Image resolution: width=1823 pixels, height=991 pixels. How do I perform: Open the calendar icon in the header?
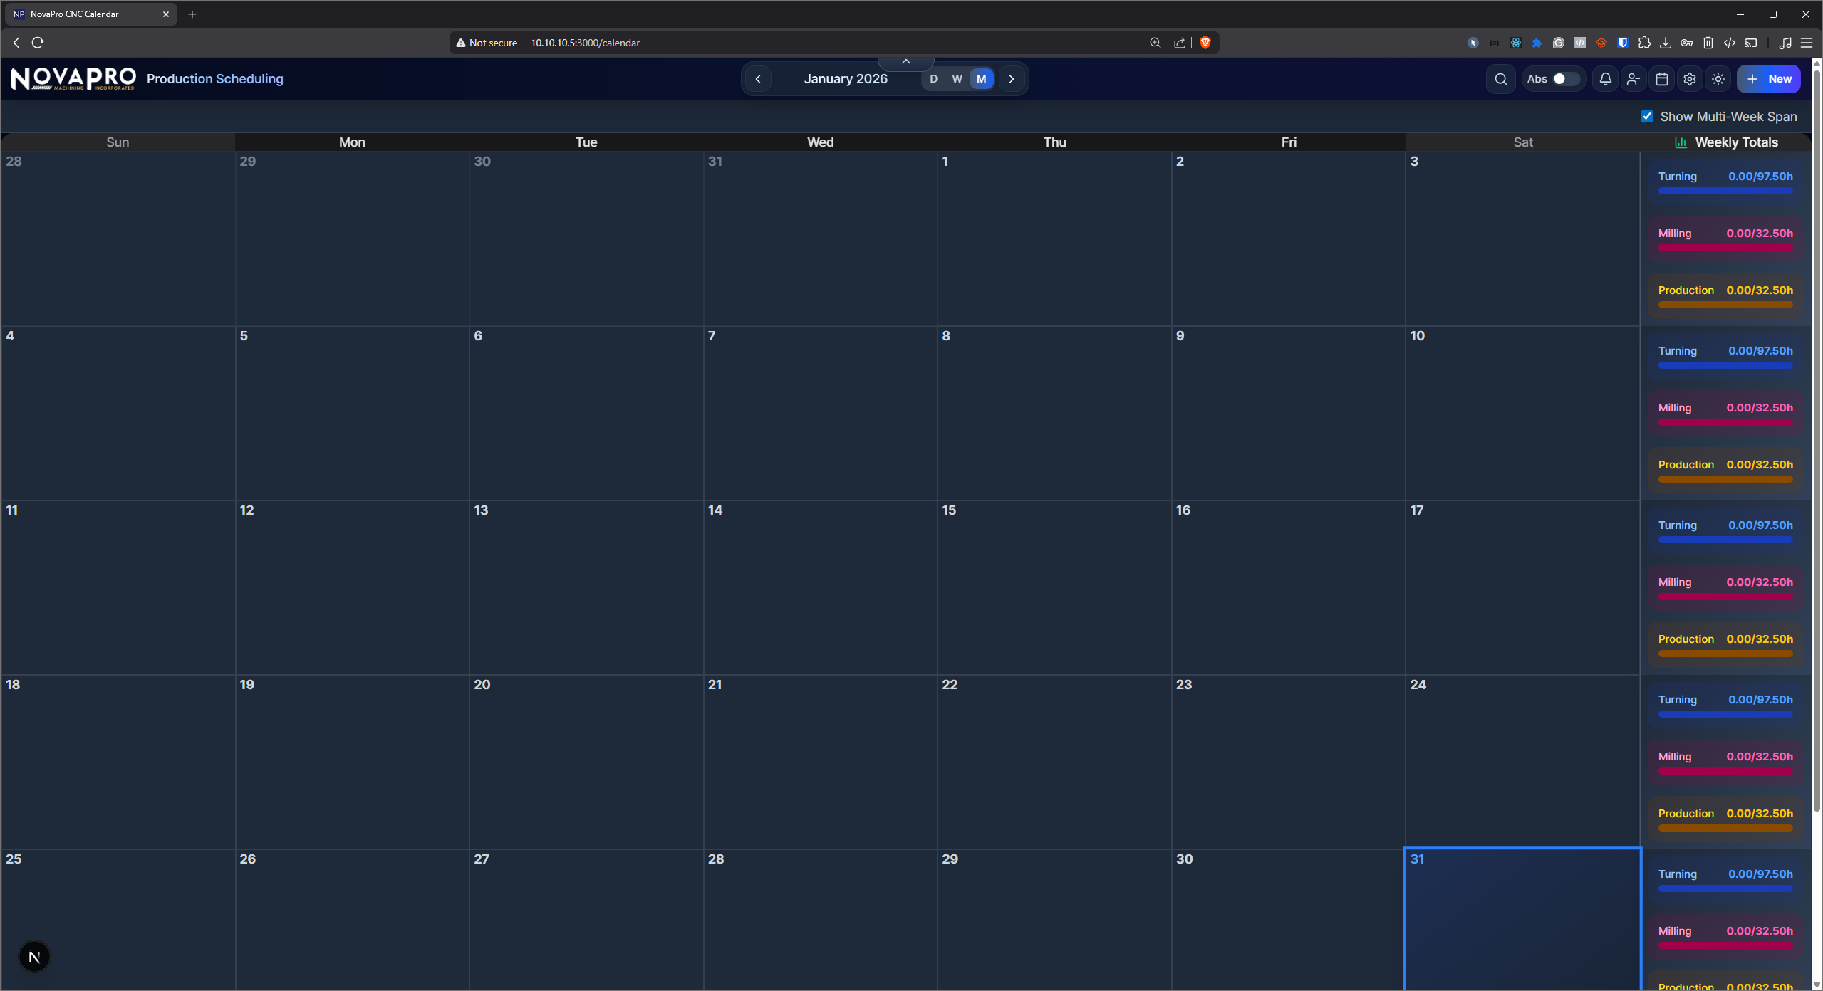[1661, 78]
